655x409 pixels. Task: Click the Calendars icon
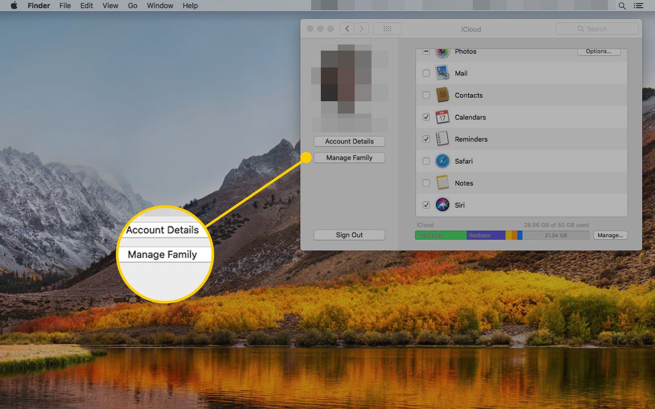tap(442, 117)
